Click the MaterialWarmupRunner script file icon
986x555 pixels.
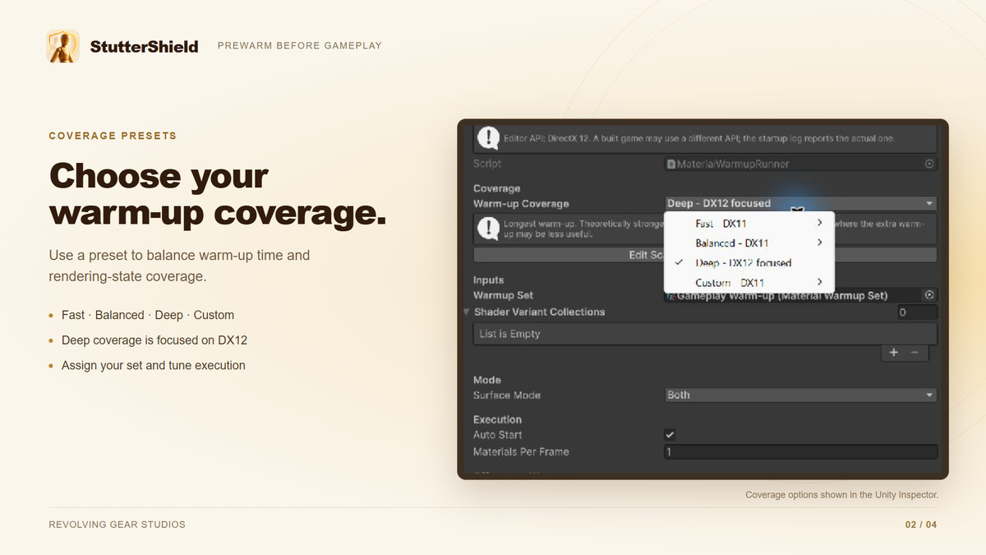(x=671, y=164)
